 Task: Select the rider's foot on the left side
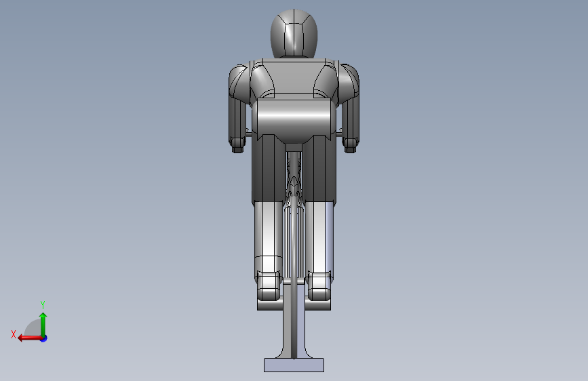(269, 286)
